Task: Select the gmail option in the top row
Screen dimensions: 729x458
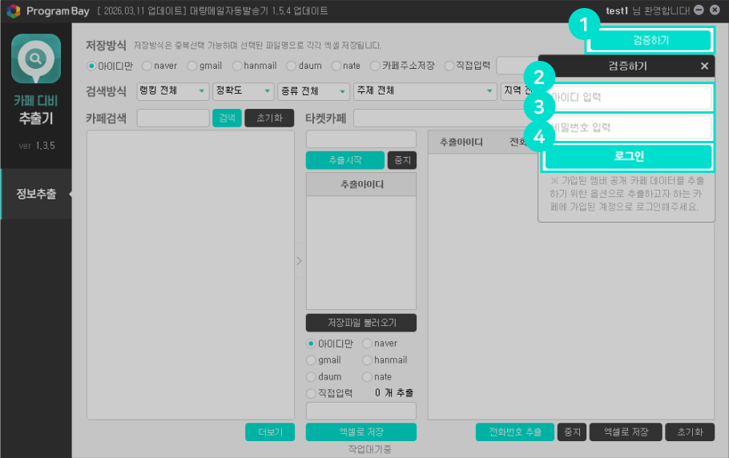Action: coord(192,66)
